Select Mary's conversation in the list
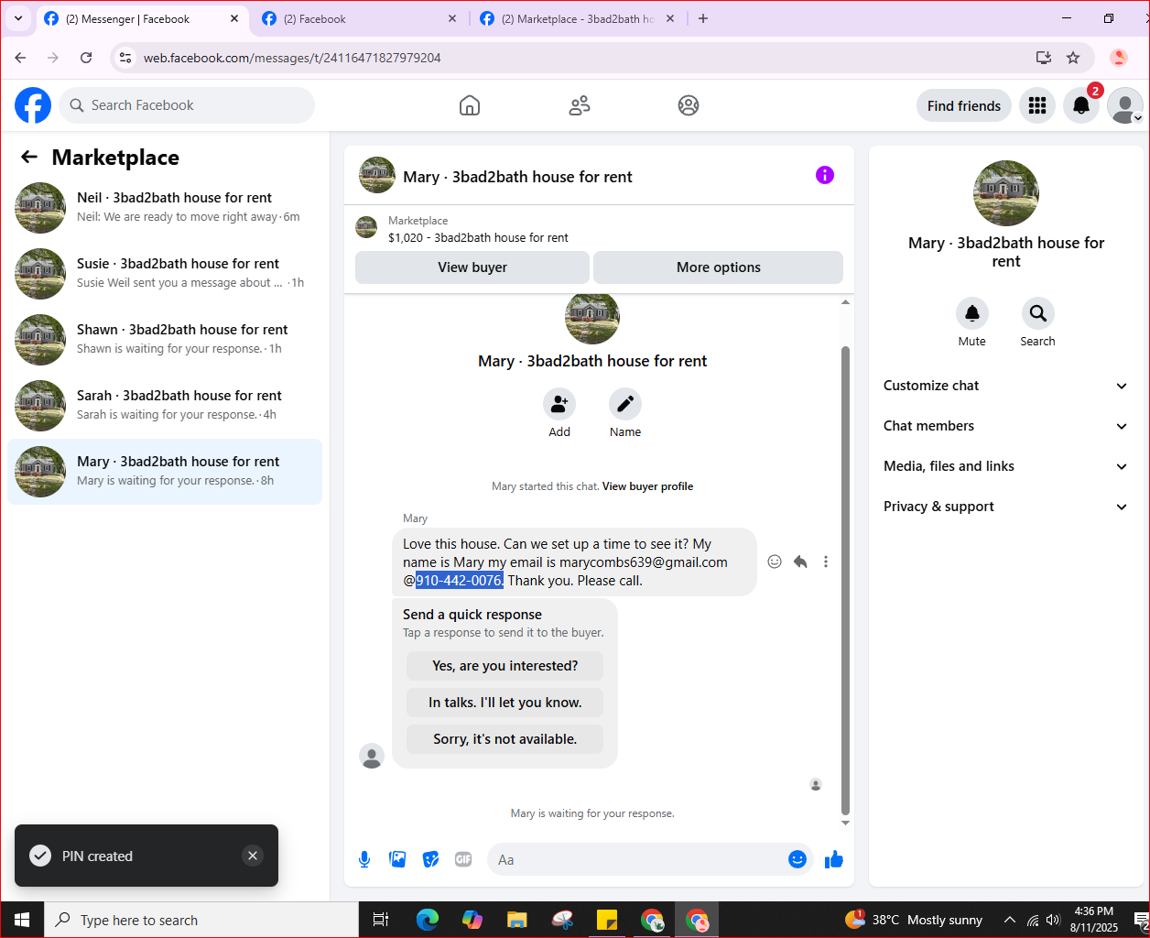Image resolution: width=1150 pixels, height=938 pixels. [165, 472]
